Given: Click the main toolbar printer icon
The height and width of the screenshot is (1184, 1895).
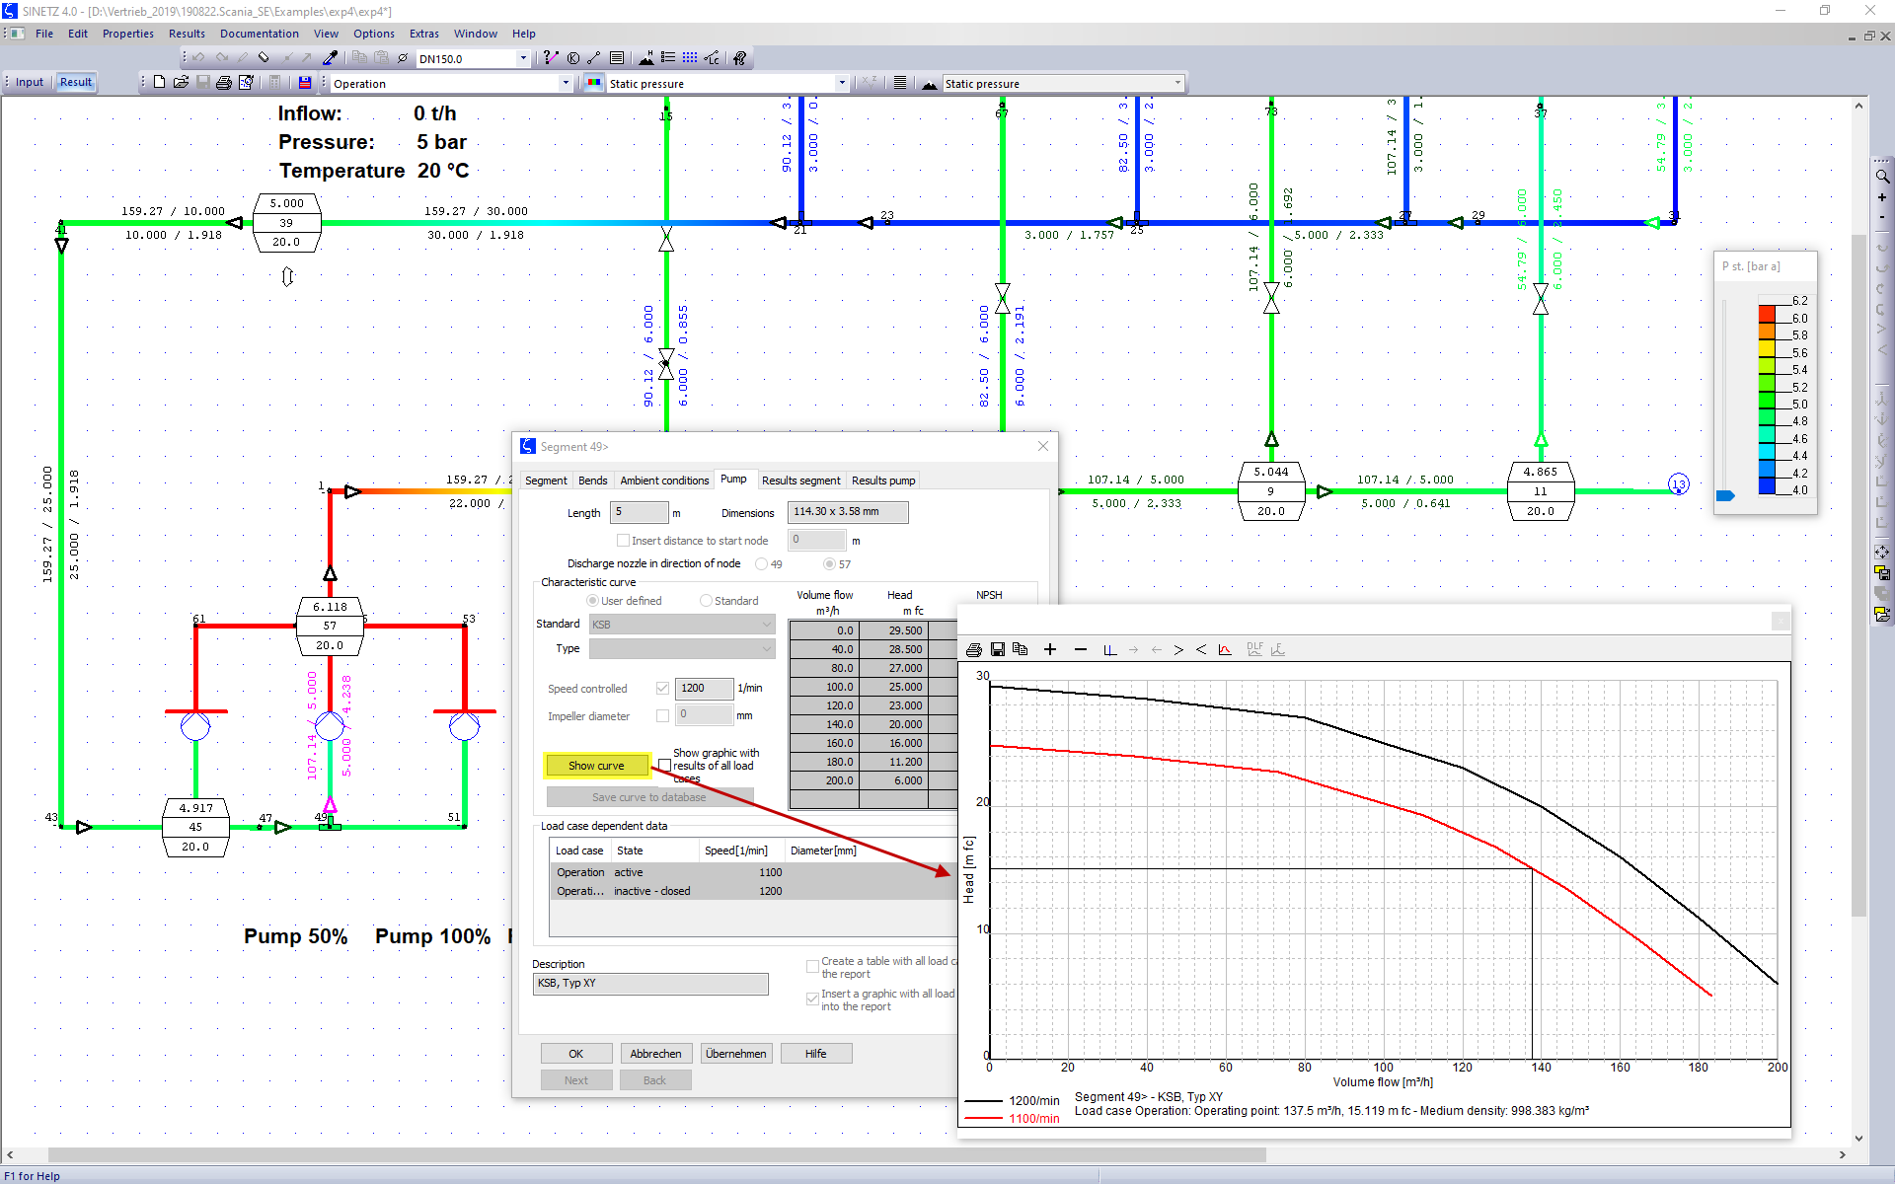Looking at the screenshot, I should tap(224, 83).
